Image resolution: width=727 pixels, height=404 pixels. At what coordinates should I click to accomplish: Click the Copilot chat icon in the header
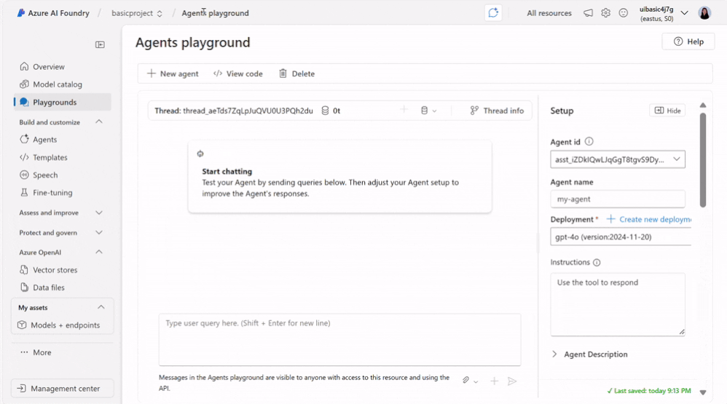[493, 13]
